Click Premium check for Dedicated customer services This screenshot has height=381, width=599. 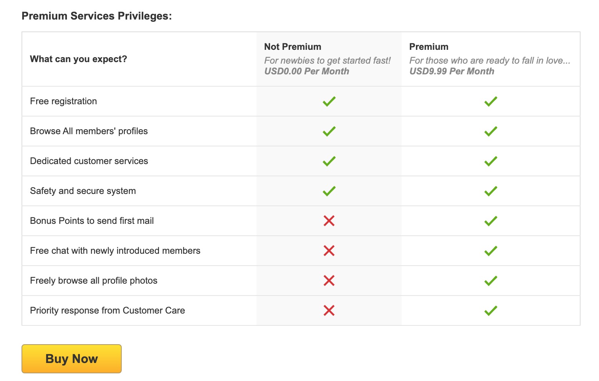pos(491,161)
